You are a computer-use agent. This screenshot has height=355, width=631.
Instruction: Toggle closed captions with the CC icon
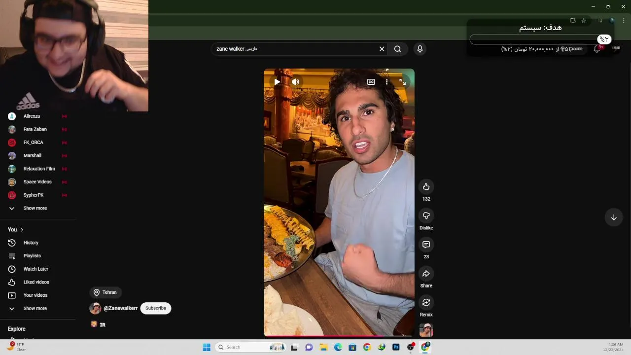(x=371, y=82)
